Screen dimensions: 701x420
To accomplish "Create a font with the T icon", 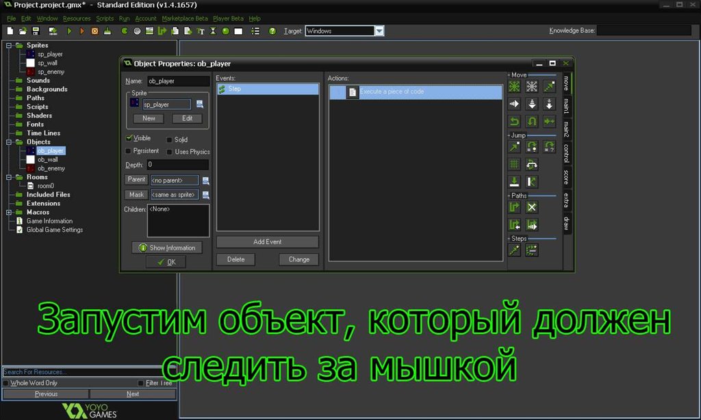I will tap(201, 31).
